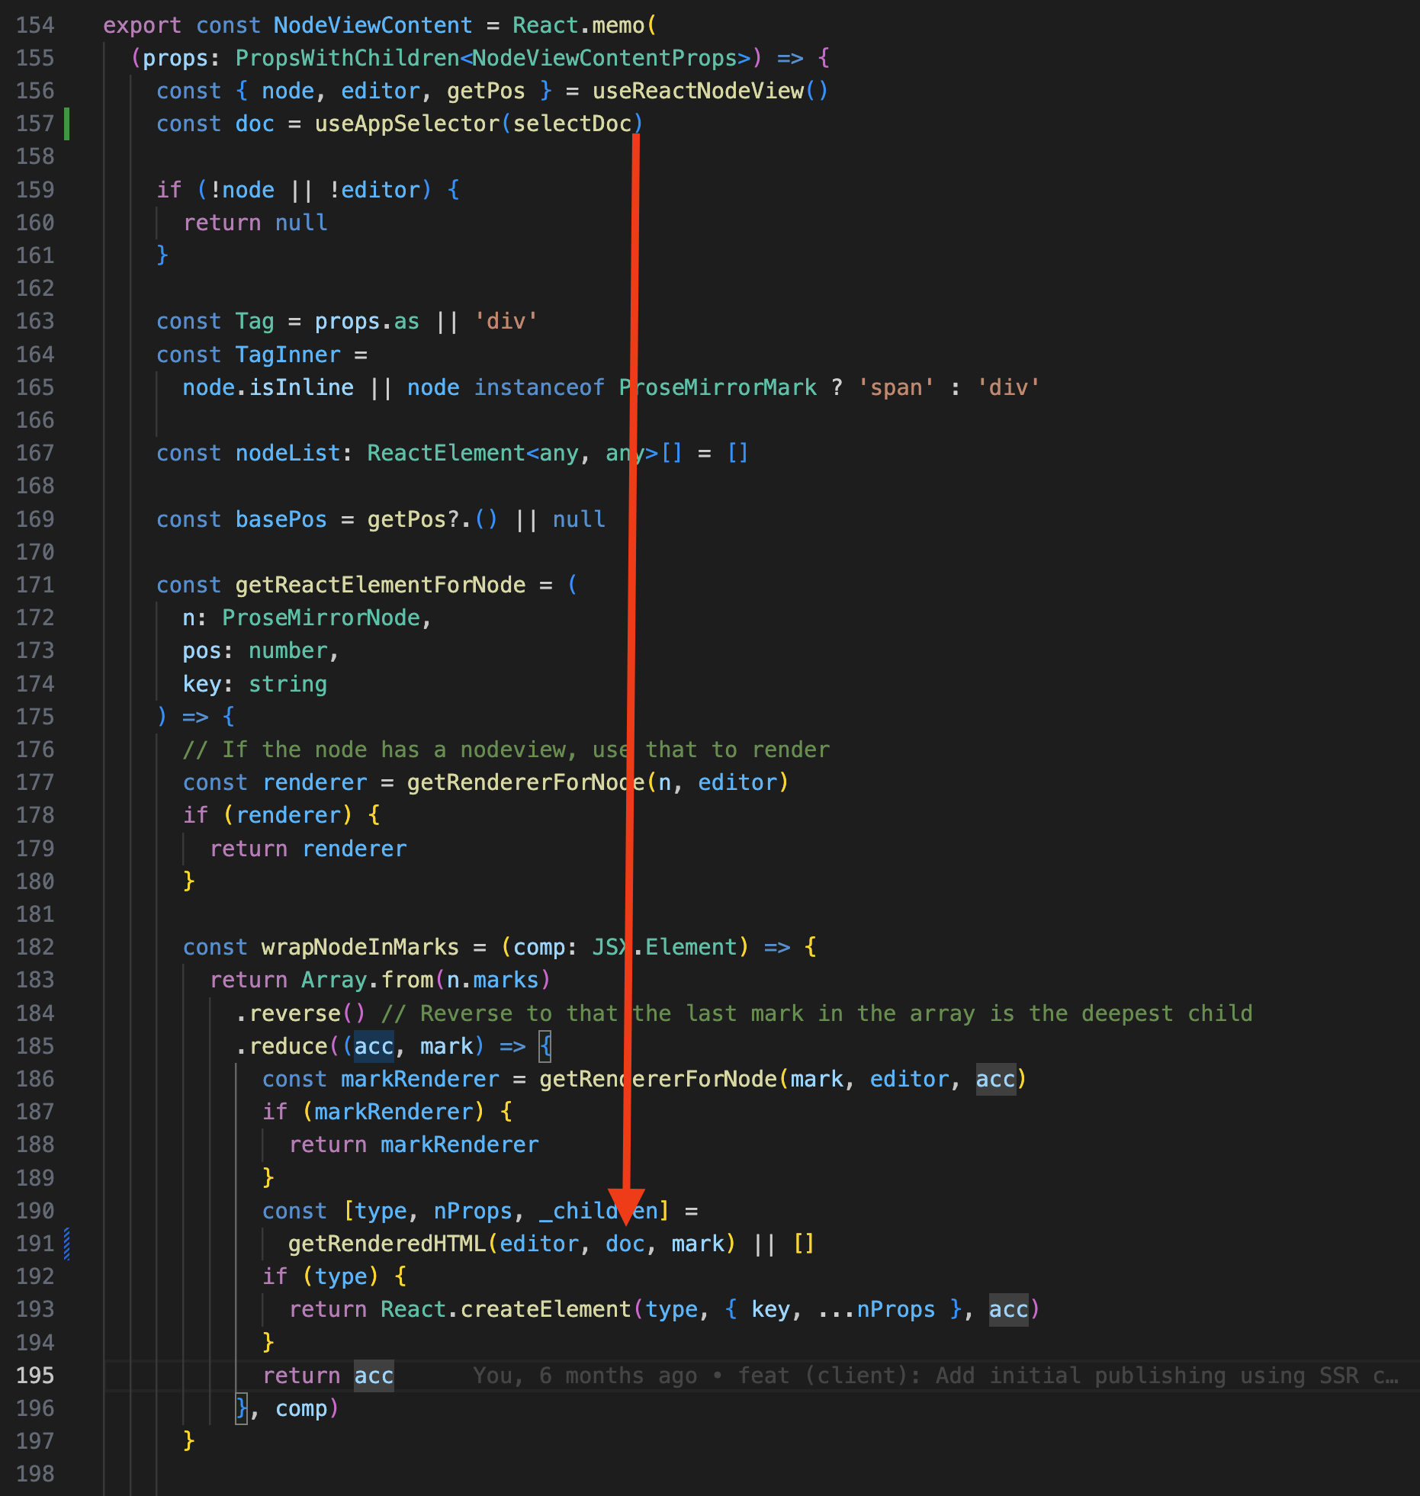Screen dimensions: 1420x1496
Task: Click the highlighted opening brace on the reduce line
Action: point(545,1046)
